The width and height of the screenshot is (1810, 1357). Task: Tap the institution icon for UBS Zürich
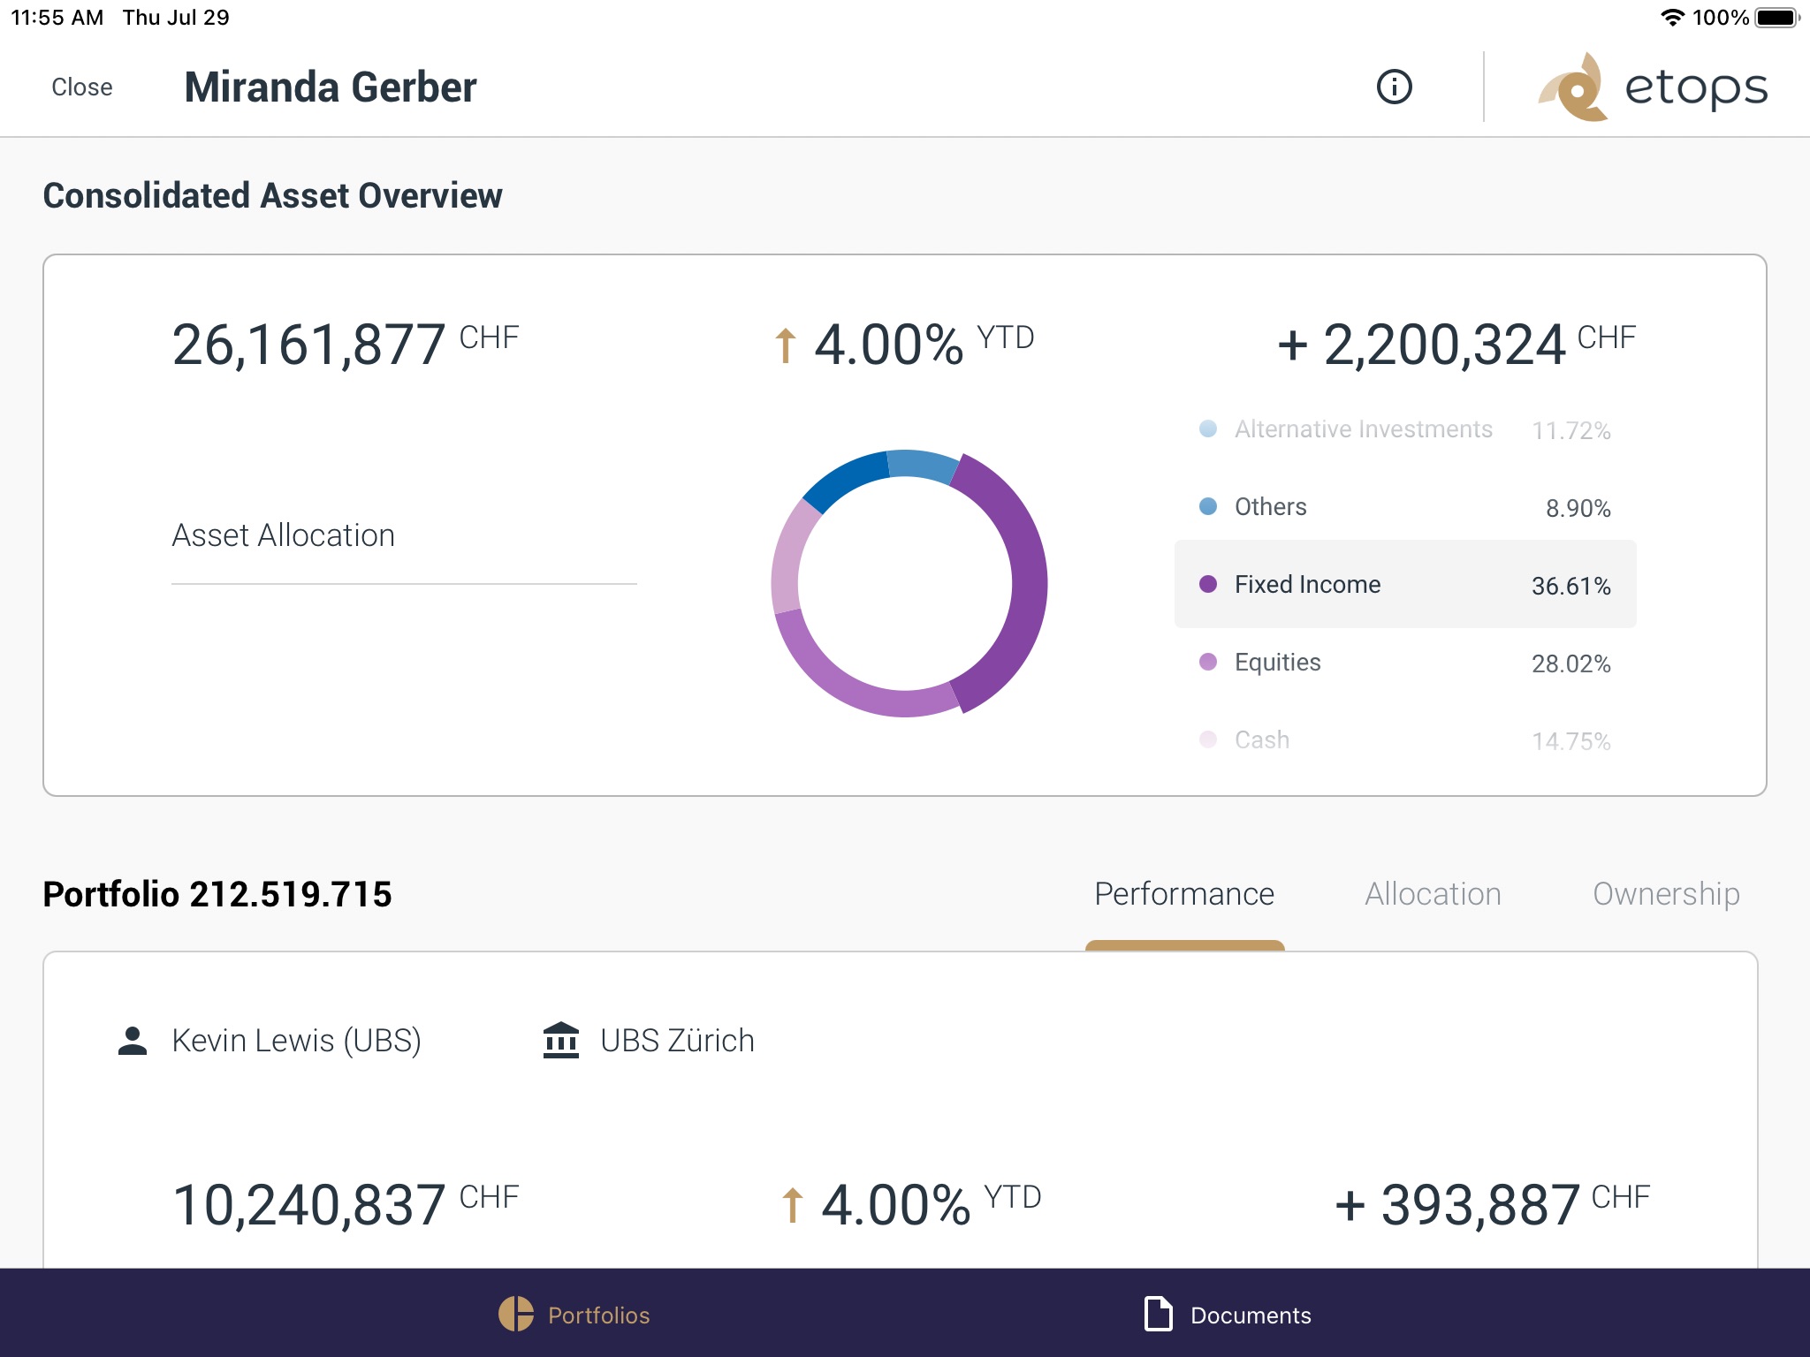coord(561,1039)
